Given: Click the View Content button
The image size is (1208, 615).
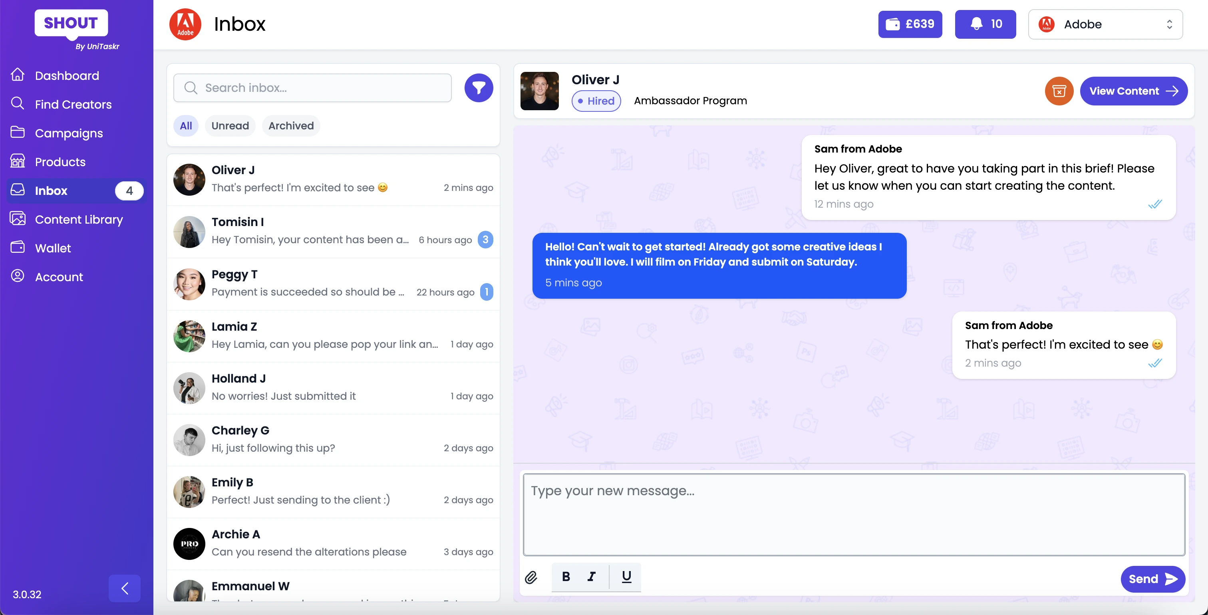Looking at the screenshot, I should (x=1133, y=91).
